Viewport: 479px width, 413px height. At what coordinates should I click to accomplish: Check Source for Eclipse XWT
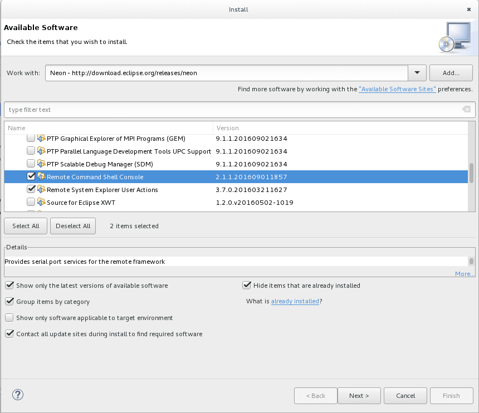click(31, 203)
